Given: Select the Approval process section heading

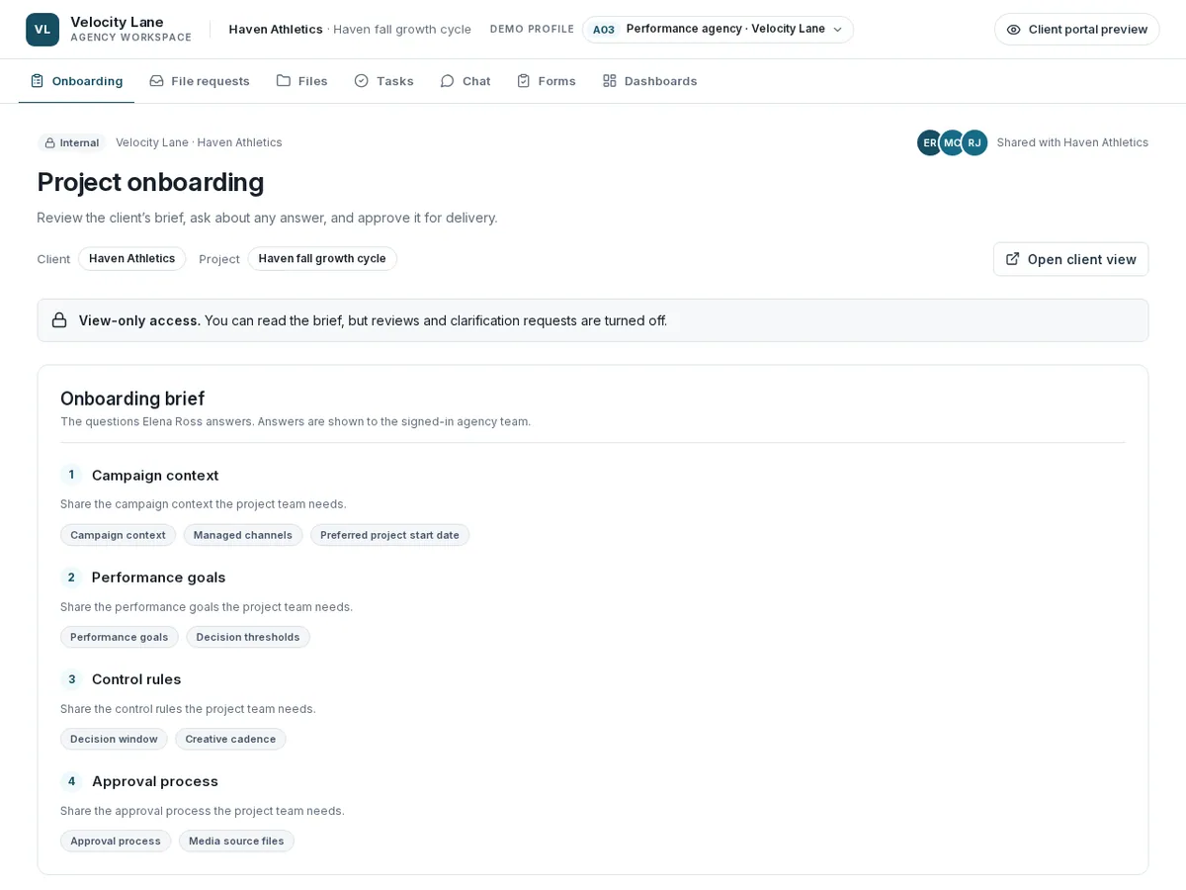Looking at the screenshot, I should click(155, 781).
